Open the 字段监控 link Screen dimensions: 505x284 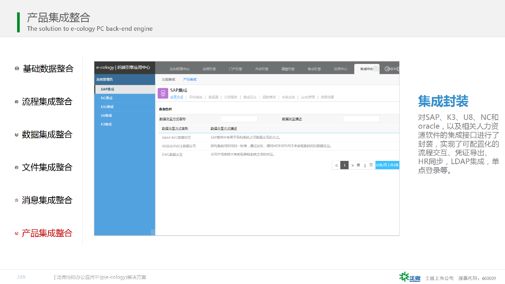(288, 97)
